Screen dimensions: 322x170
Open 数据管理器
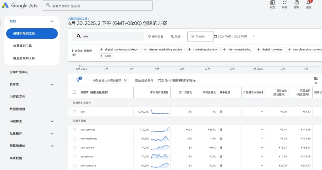pyautogui.click(x=18, y=109)
